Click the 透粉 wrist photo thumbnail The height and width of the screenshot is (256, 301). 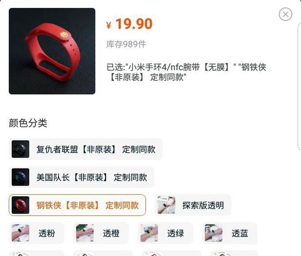[20, 233]
